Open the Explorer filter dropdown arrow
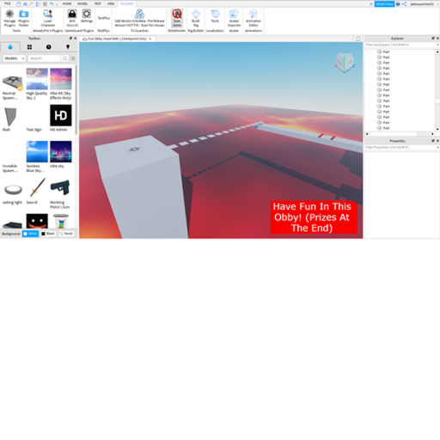 pyautogui.click(x=437, y=45)
